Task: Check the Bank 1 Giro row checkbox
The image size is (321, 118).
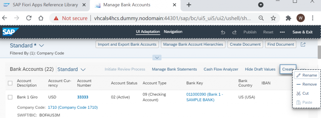Action: coord(10,97)
